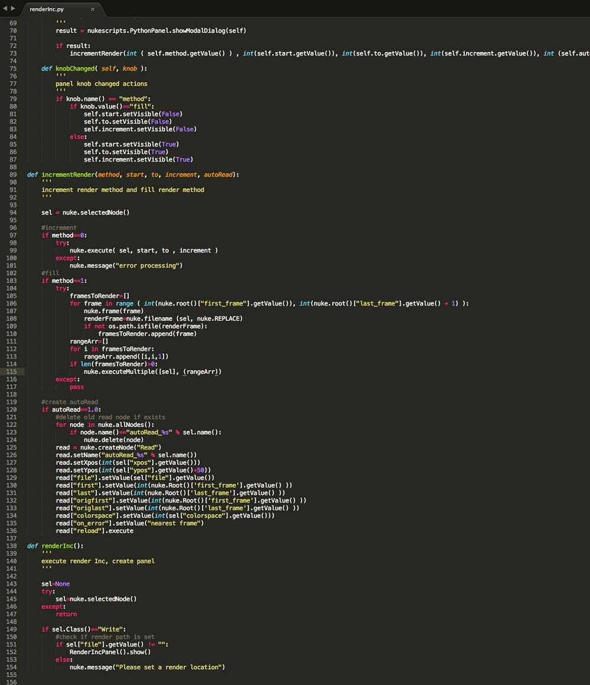
Task: Click '#check if render path is set' comment
Action: point(105,637)
